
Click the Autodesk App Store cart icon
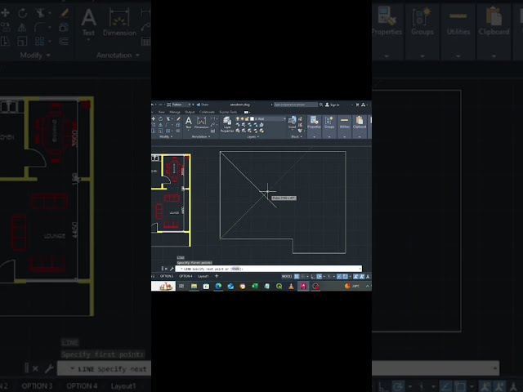click(x=357, y=105)
